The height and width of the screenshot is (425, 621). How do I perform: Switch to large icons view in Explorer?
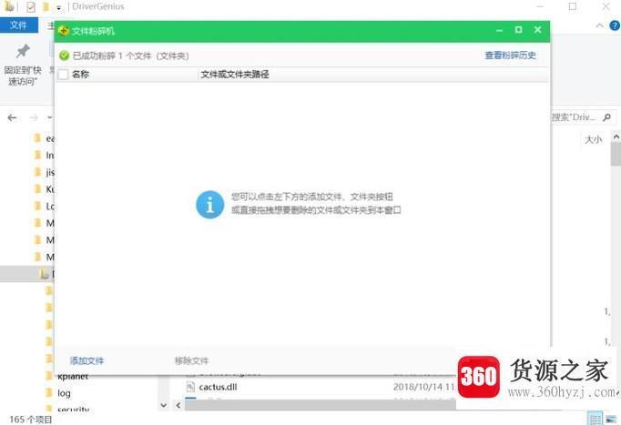point(611,419)
